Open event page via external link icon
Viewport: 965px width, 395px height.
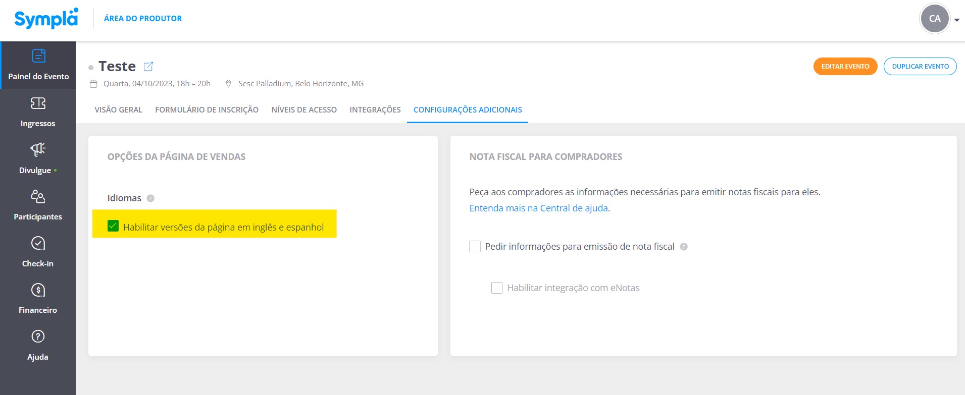(x=148, y=66)
